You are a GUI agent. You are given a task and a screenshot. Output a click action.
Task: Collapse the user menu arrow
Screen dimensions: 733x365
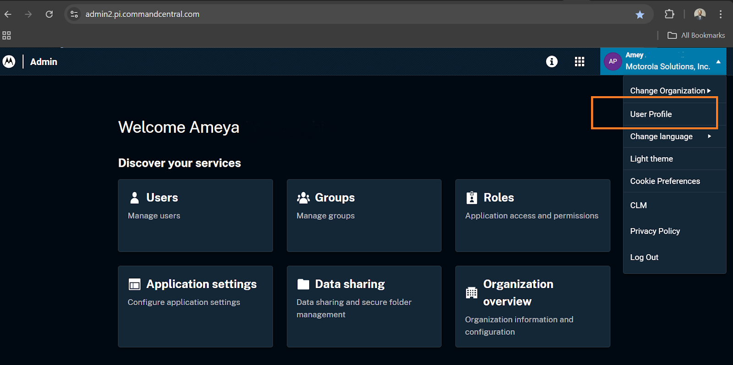tap(718, 62)
